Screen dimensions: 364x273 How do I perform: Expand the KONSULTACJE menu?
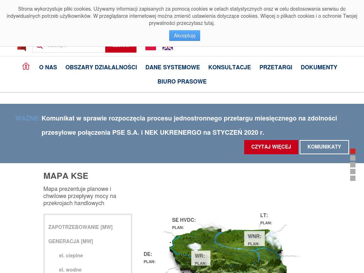(229, 67)
